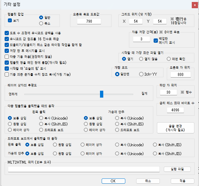199x186 pixels.
Task: Select 복사 (Unicode) under 가운데 단추 for 다중 템플릿
Action: tap(117, 118)
